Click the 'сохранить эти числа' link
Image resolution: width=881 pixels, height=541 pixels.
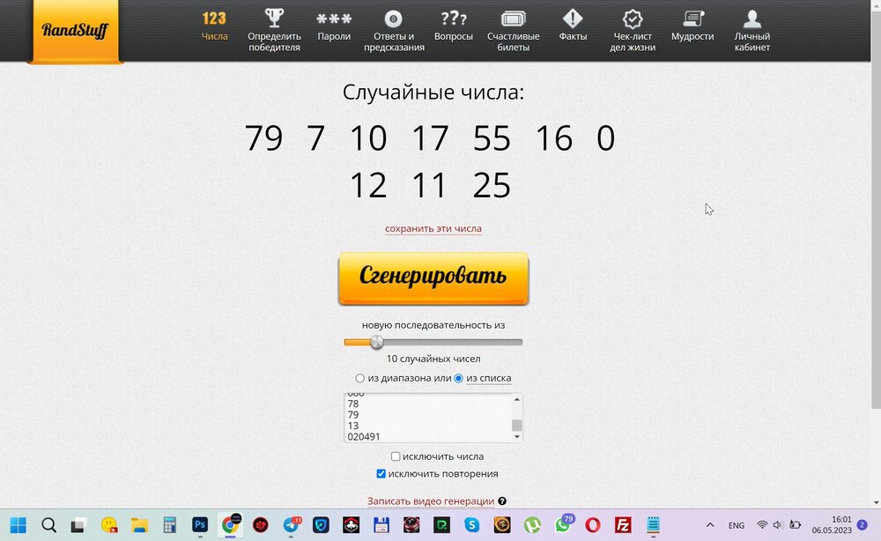pyautogui.click(x=433, y=229)
